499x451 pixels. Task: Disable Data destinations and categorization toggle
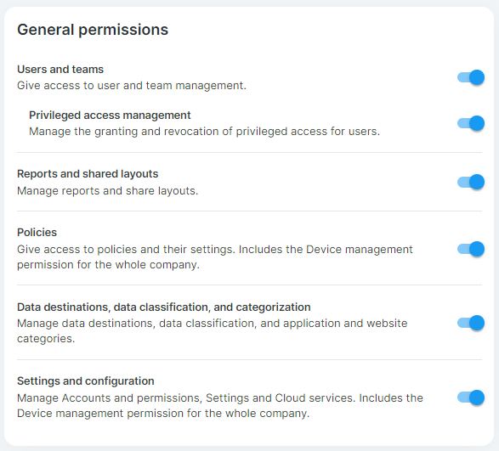pyautogui.click(x=471, y=323)
